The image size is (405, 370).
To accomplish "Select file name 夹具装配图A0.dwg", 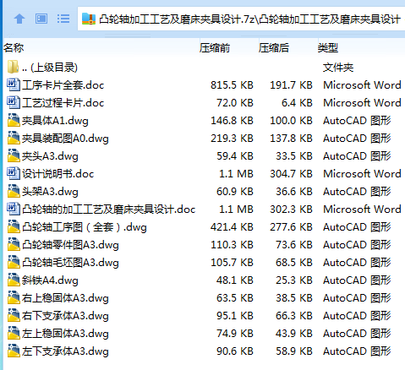I will point(65,139).
